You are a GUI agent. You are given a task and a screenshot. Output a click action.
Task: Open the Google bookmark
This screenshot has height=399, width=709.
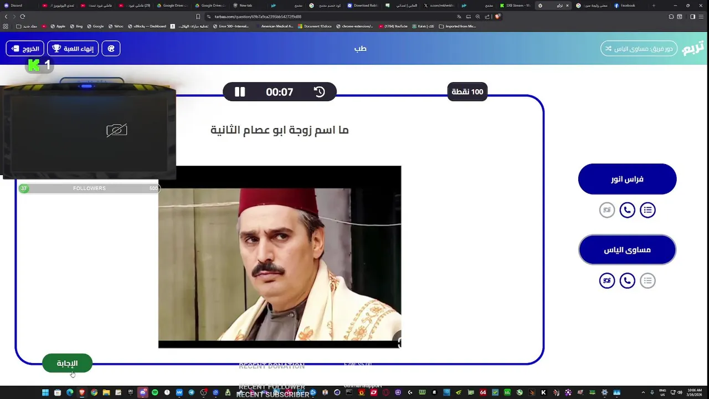point(95,26)
